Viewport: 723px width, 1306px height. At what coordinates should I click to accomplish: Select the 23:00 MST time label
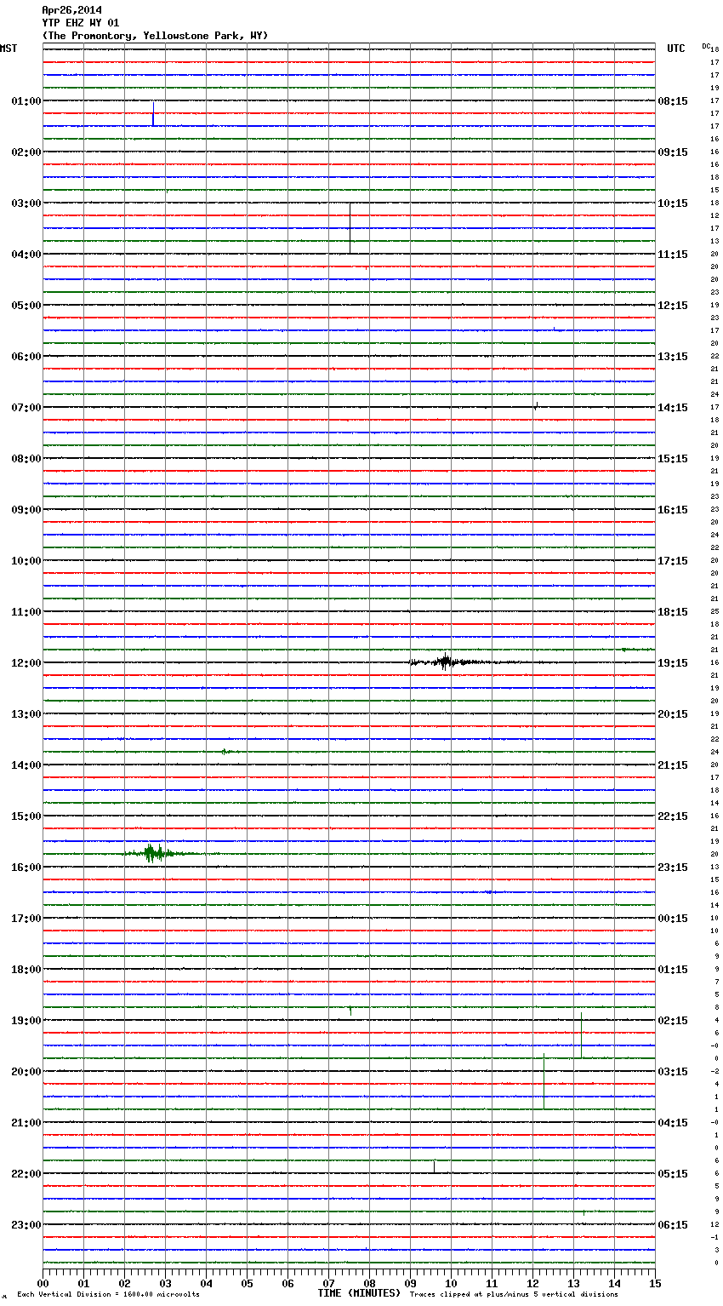(x=26, y=1225)
